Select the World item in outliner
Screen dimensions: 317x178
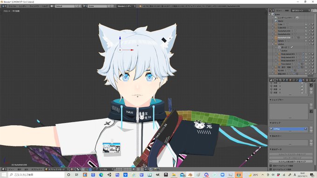[x=281, y=21]
